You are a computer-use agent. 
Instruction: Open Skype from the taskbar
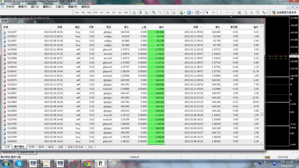pyautogui.click(x=19, y=163)
